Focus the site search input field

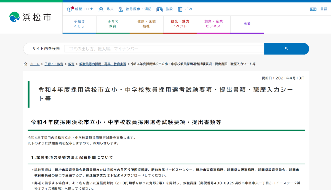click(x=164, y=49)
